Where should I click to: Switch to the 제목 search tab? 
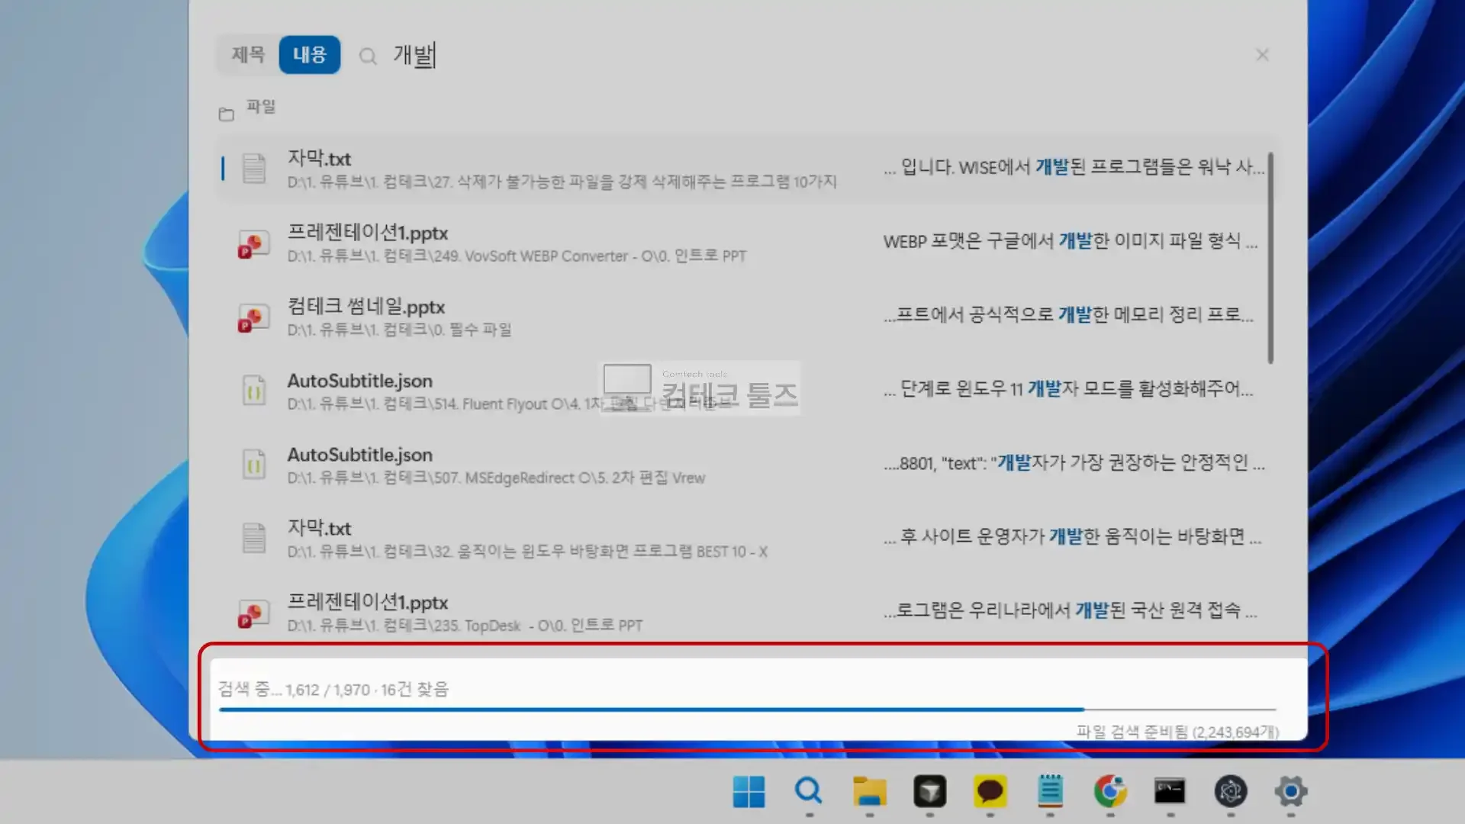point(248,55)
